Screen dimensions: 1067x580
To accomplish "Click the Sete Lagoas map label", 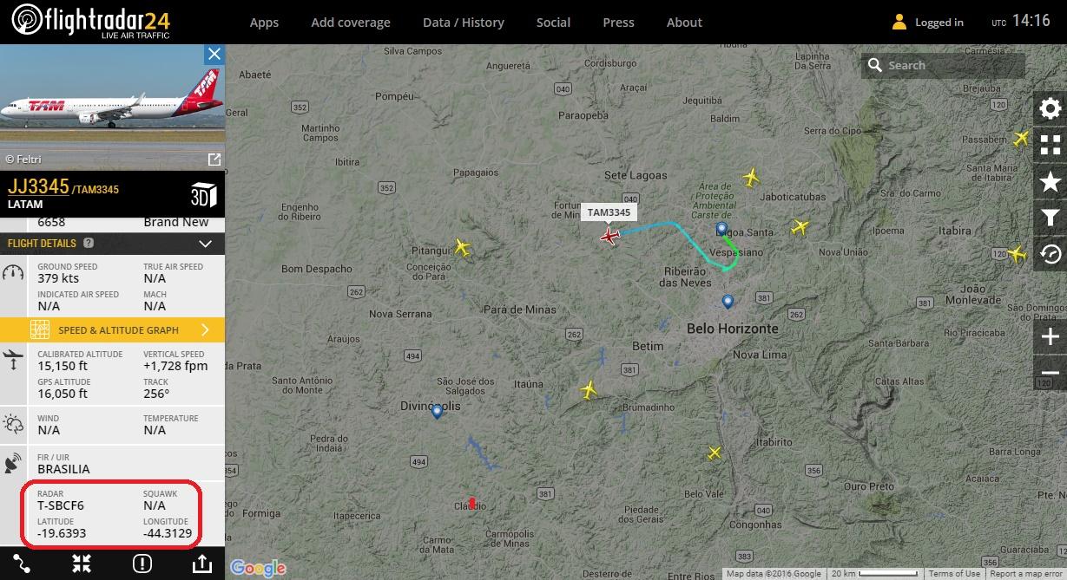I will click(636, 175).
